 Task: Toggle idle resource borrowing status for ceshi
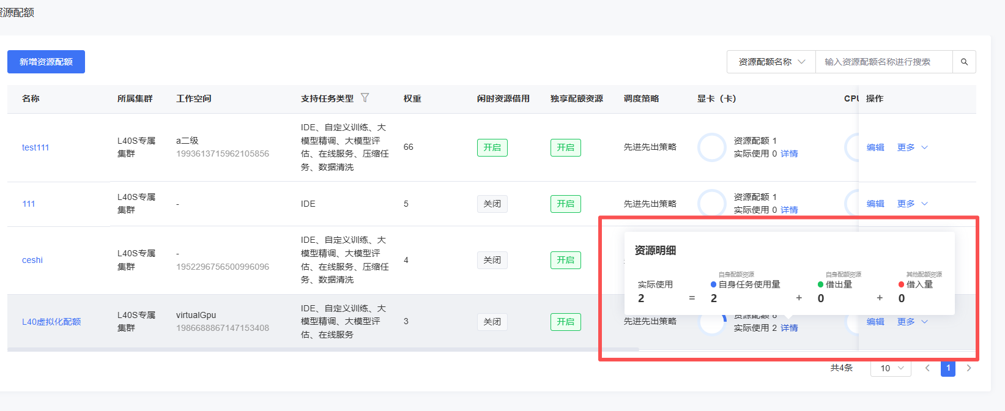(x=492, y=260)
